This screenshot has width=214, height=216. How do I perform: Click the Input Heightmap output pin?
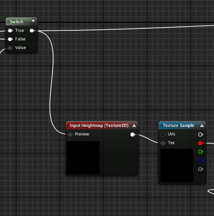(x=133, y=135)
